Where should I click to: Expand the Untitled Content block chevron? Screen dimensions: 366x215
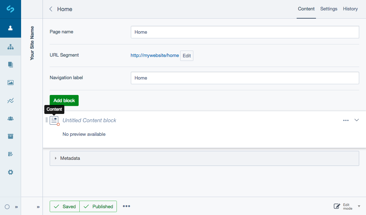coord(356,120)
